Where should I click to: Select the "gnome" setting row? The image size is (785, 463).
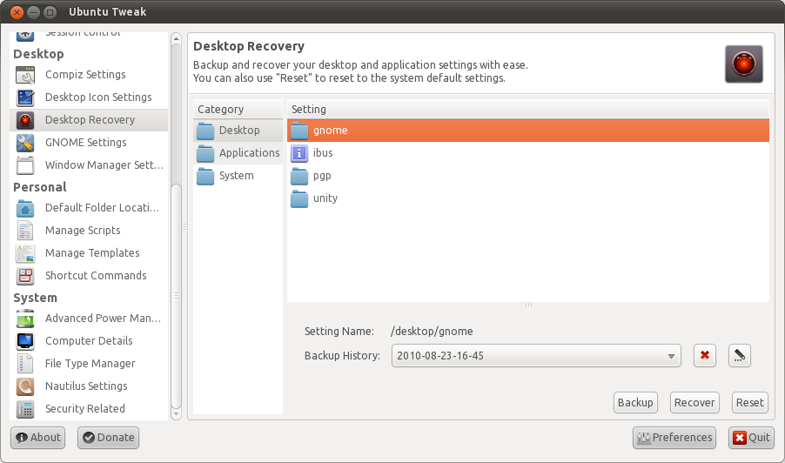528,131
